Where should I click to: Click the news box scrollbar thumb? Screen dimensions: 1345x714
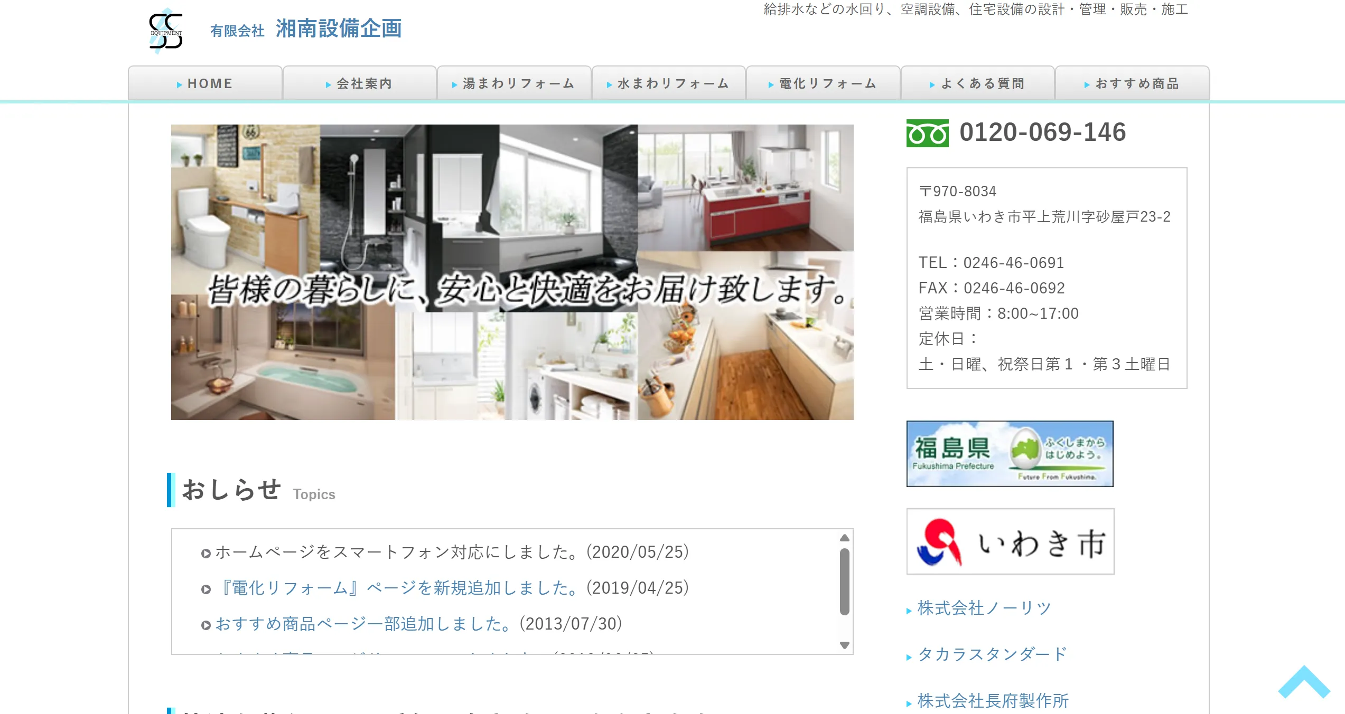[844, 582]
